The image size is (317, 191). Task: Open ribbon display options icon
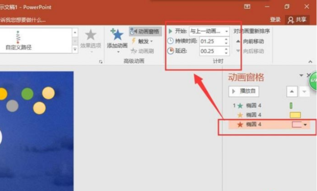coord(247,7)
